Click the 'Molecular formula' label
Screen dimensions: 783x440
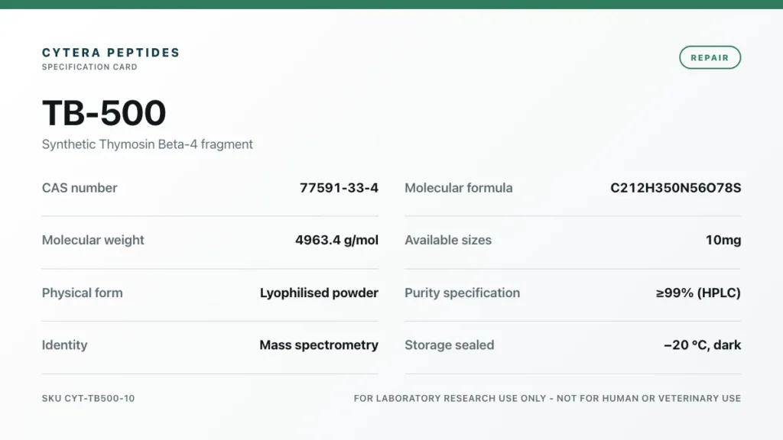point(459,188)
